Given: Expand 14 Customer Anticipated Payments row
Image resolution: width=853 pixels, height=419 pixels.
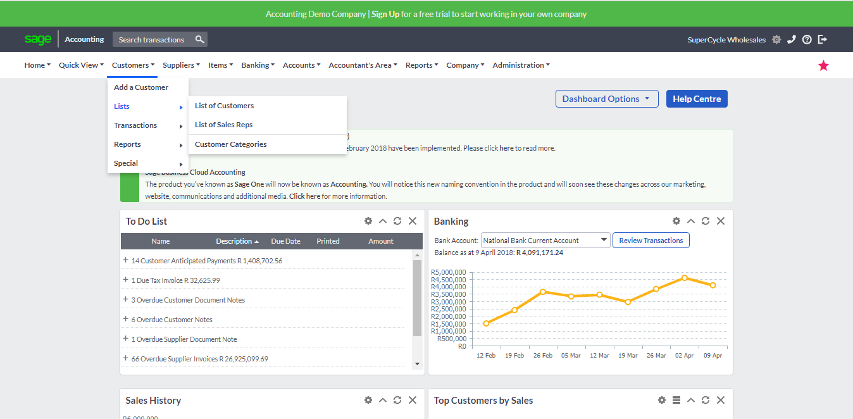Looking at the screenshot, I should click(126, 260).
